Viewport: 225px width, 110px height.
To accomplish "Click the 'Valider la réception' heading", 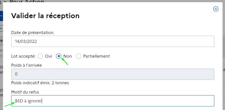I will coord(45,16).
